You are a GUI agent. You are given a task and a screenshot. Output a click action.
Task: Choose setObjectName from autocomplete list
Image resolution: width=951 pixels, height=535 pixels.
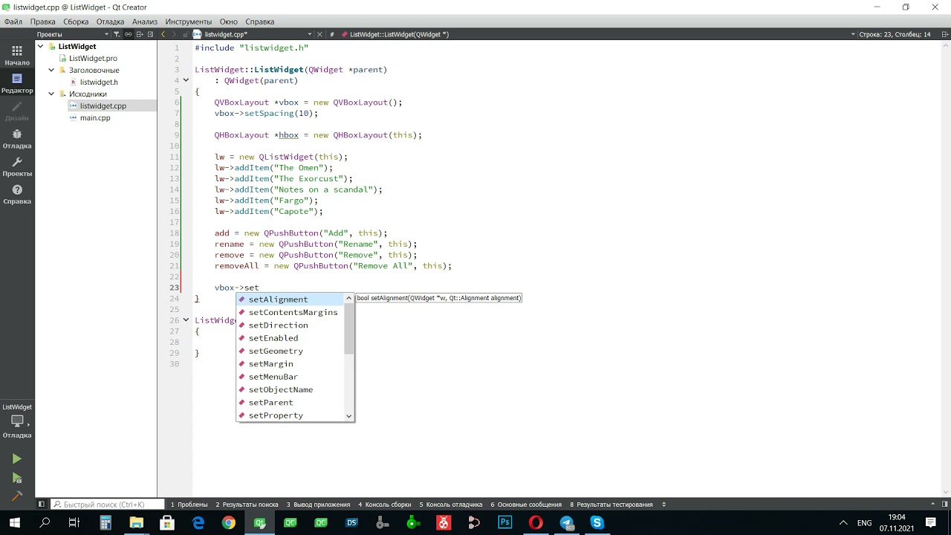click(291, 389)
